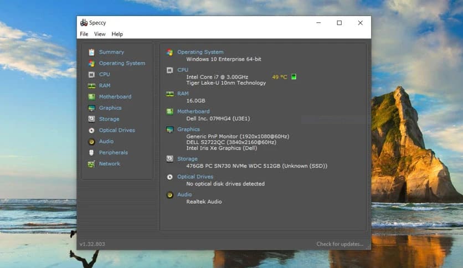
Task: Click the RAM stick icon in sidebar
Action: click(91, 86)
